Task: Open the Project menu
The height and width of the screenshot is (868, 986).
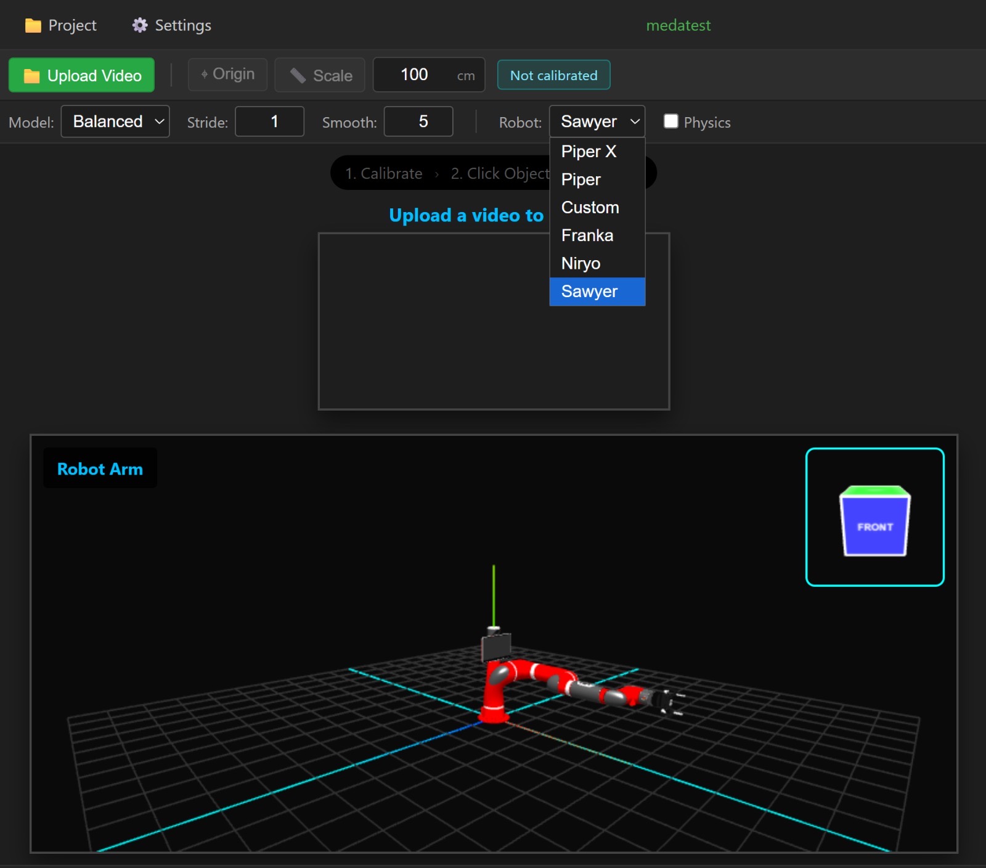Action: click(x=60, y=25)
